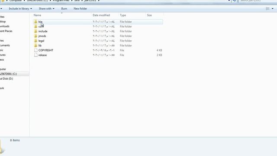
Task: Select the include folder name
Action: 43,31
